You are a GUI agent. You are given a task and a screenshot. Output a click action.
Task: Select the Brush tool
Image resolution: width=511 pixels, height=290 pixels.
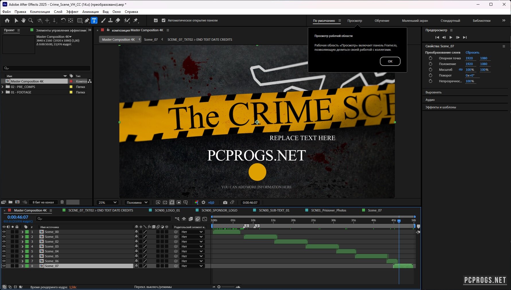103,20
